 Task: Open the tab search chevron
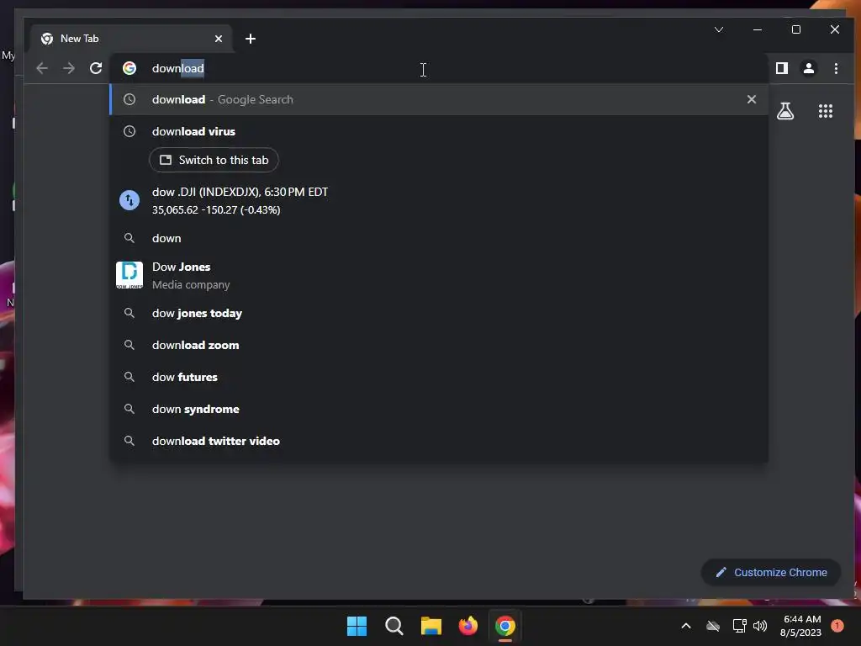719,29
